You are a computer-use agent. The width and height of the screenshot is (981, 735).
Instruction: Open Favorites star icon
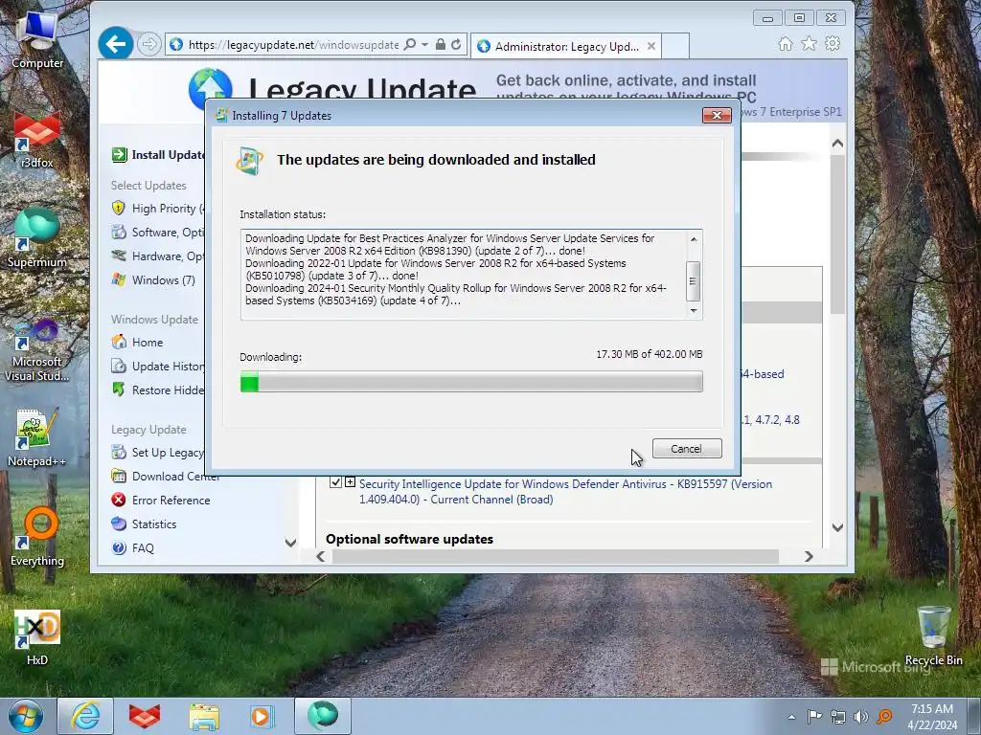809,44
